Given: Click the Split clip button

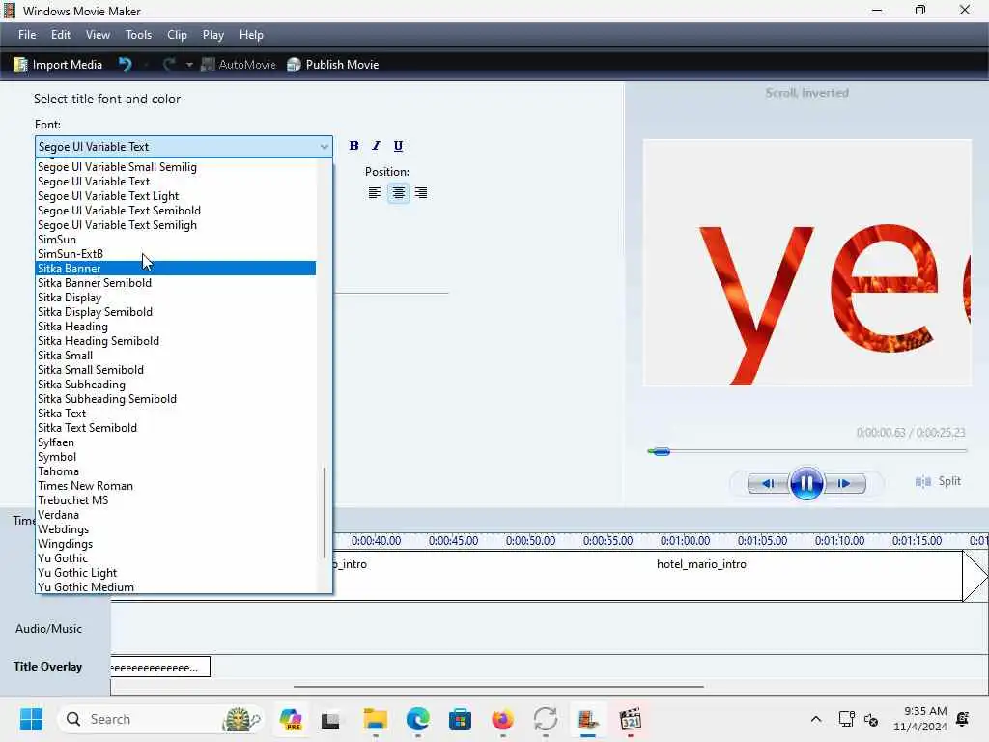Looking at the screenshot, I should [938, 481].
